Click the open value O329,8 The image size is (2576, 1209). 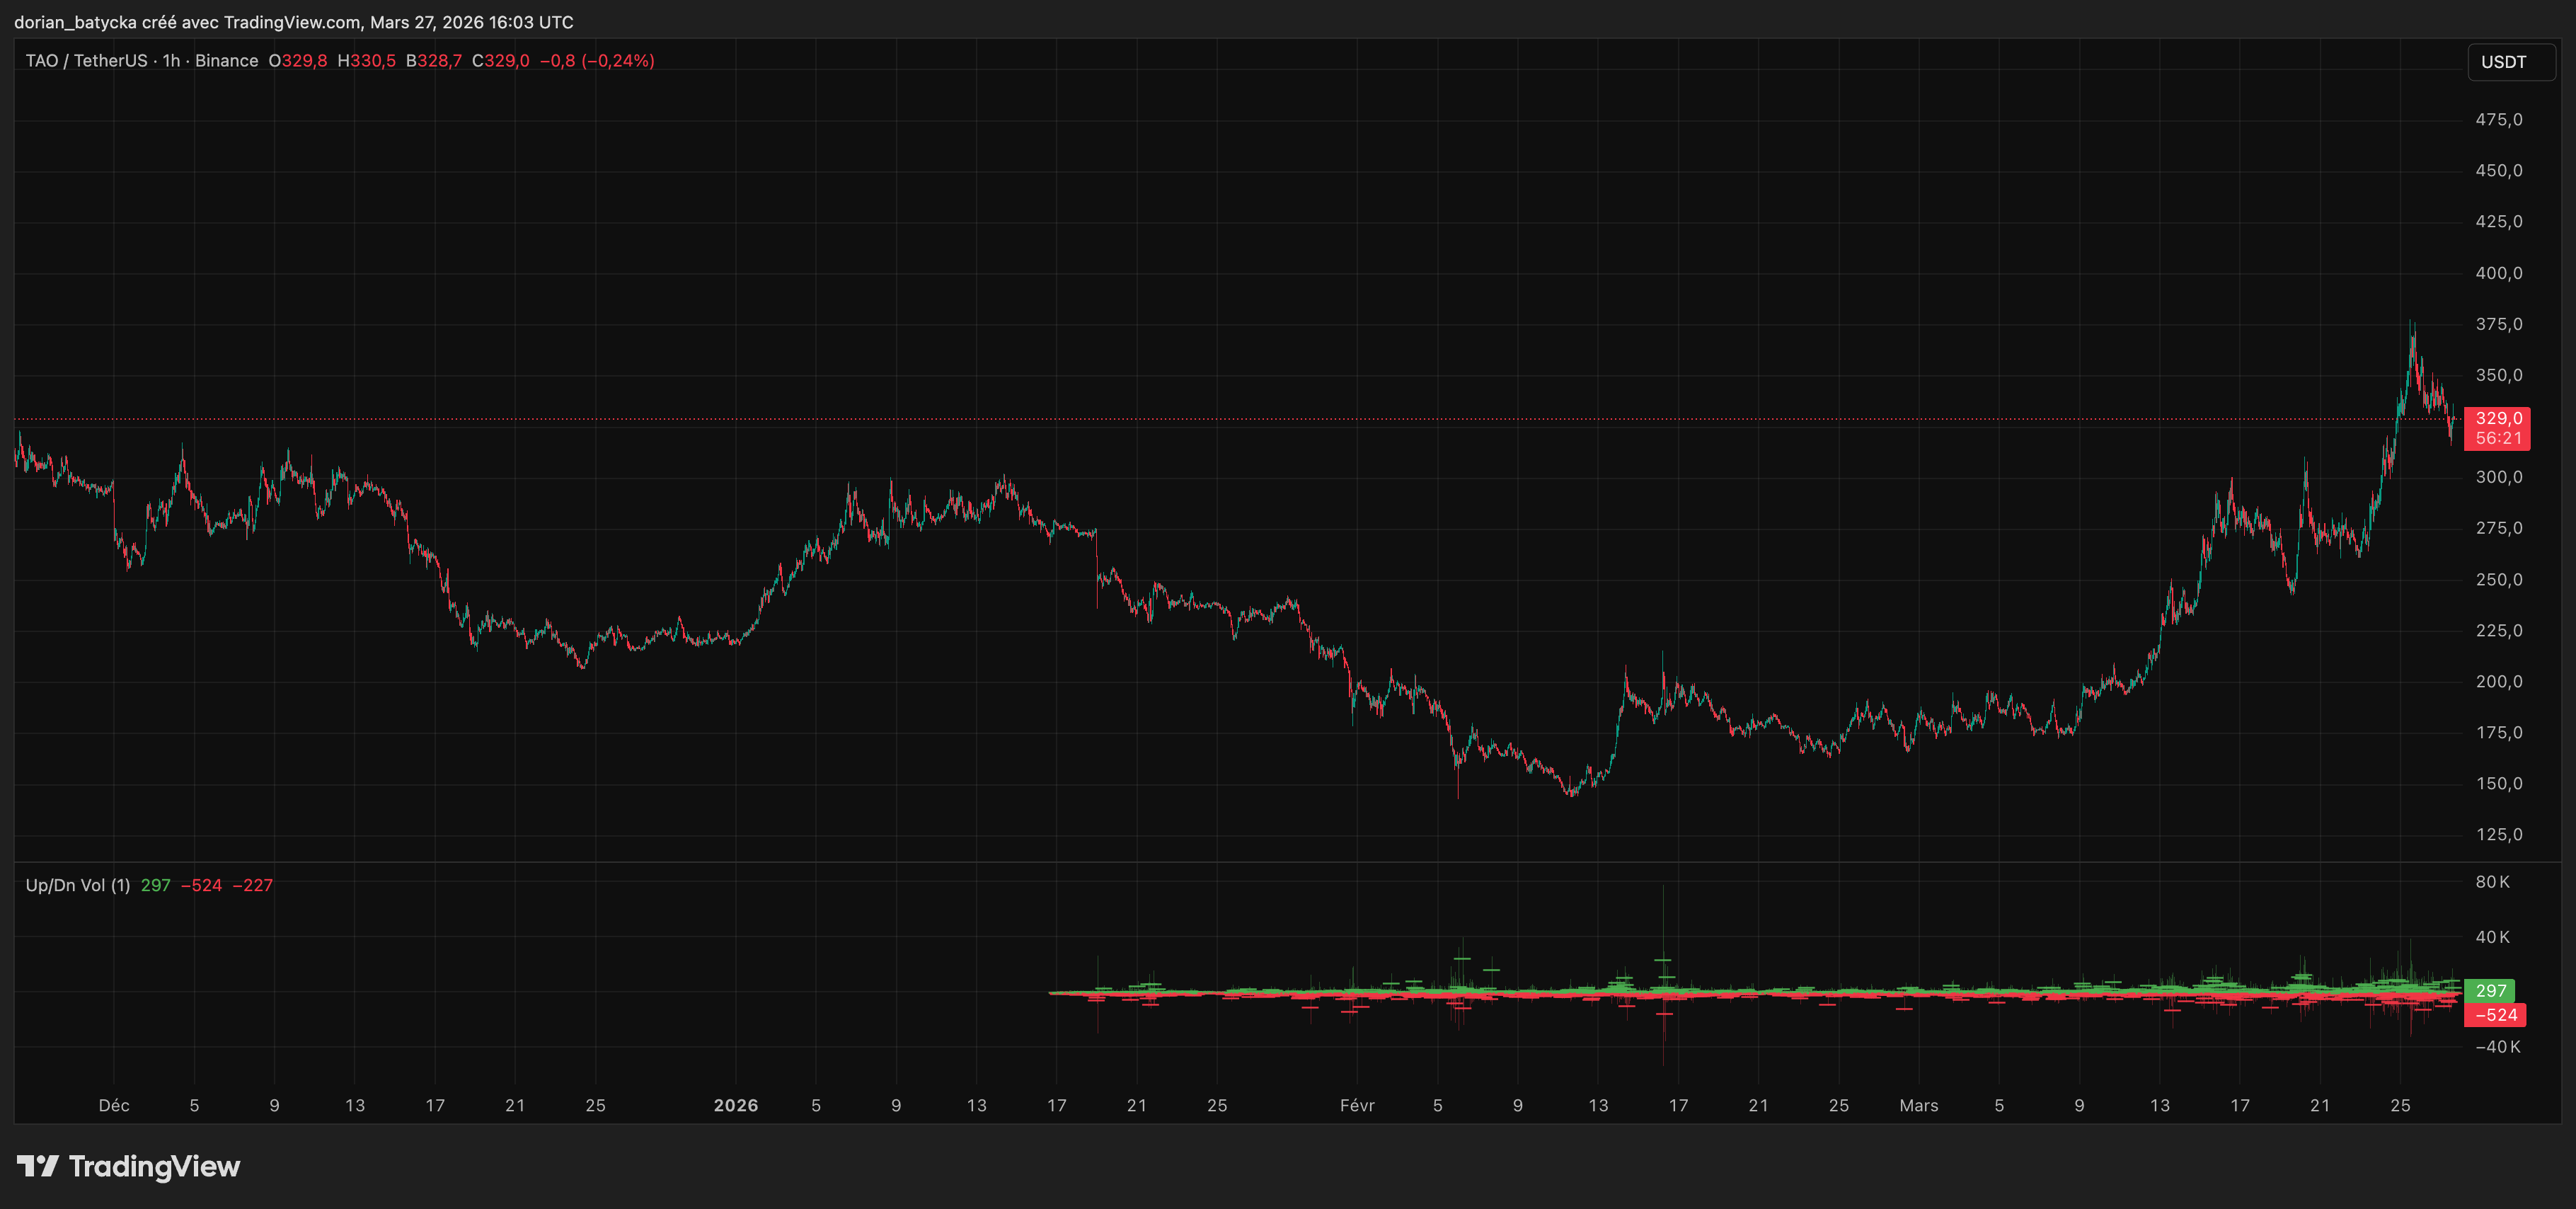[298, 60]
